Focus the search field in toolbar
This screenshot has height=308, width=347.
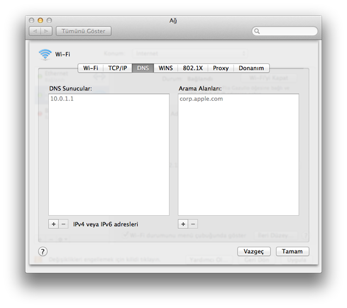coord(285,31)
